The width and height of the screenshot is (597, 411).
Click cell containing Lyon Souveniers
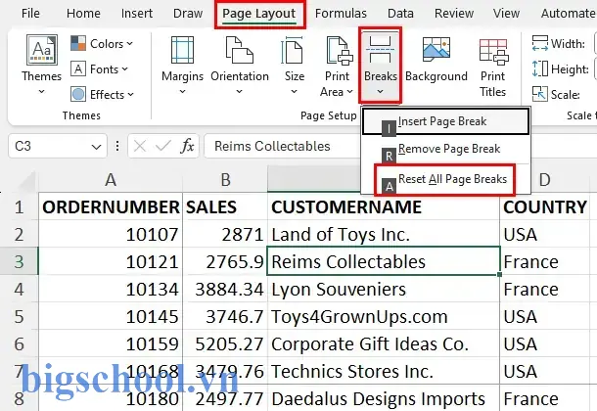(384, 290)
